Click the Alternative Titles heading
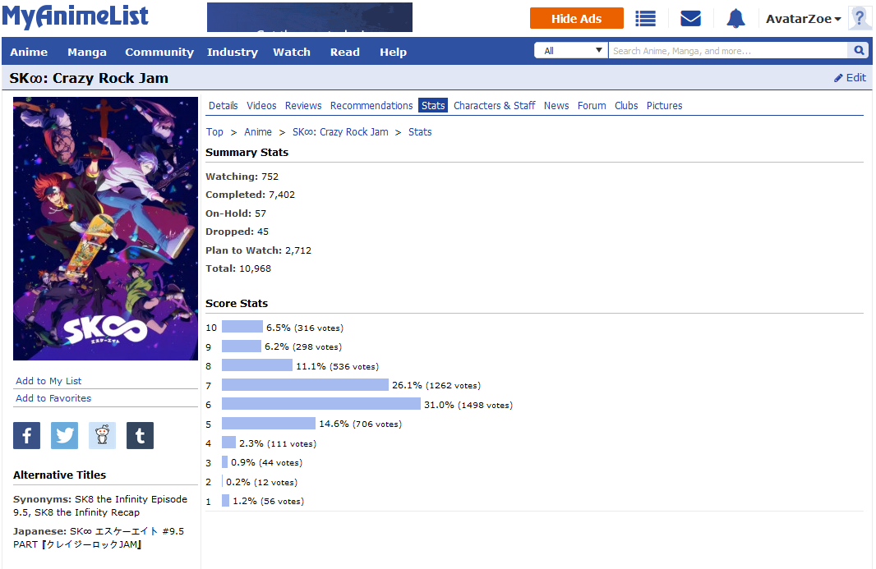This screenshot has height=569, width=876. 60,475
